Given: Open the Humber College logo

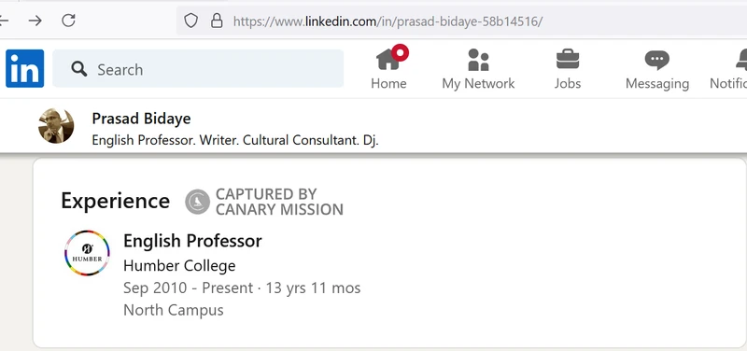Looking at the screenshot, I should 87,253.
